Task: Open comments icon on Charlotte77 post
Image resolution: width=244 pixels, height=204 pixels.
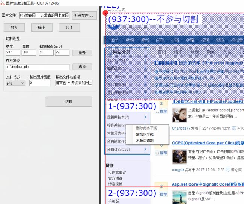Action: point(234,128)
